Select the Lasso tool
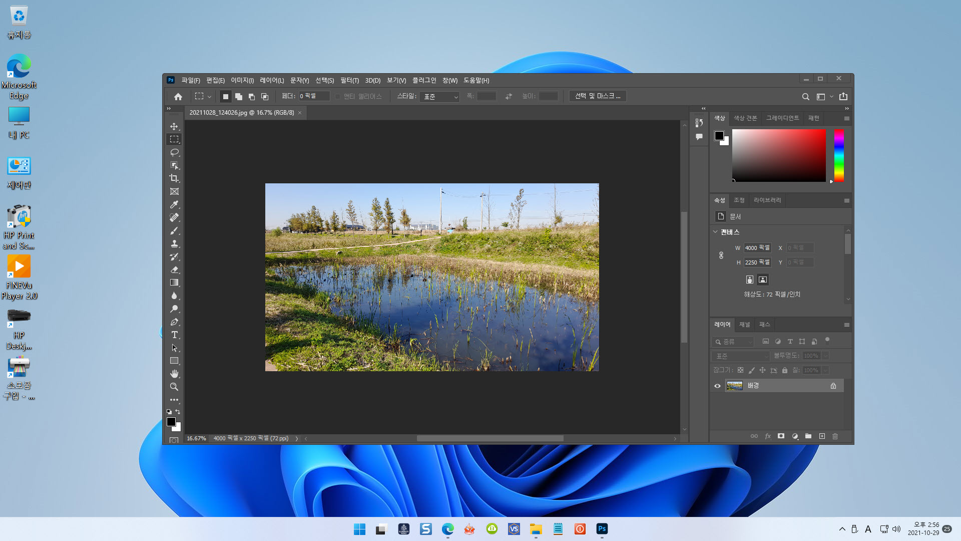This screenshot has width=961, height=541. (174, 152)
